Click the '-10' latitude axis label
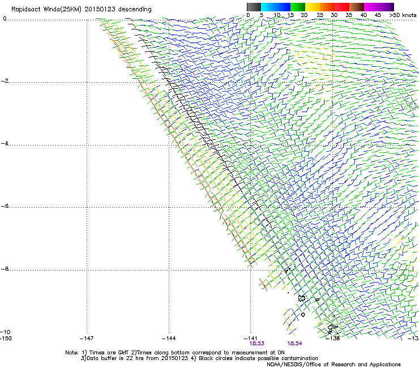This screenshot has height=368, width=419. point(5,332)
